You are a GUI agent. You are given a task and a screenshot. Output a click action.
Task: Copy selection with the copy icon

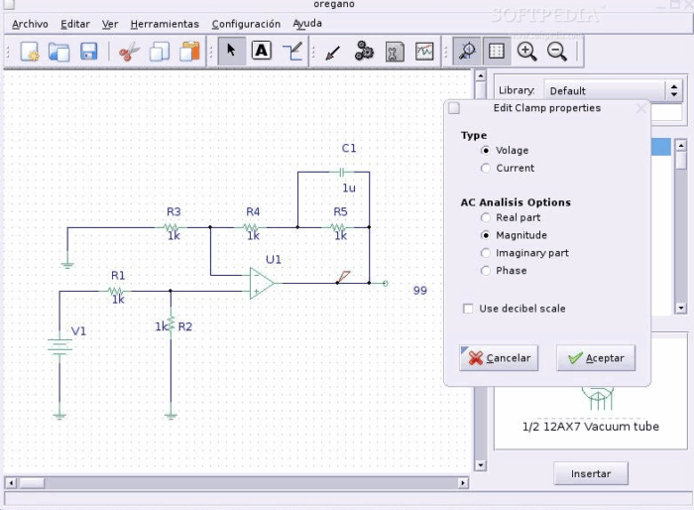160,52
